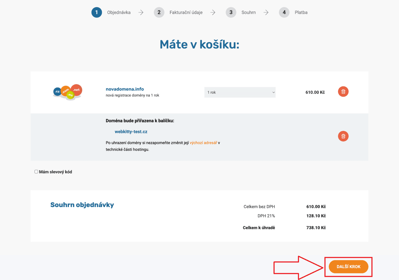Click the domain extensions logo thumbnail

(68, 92)
